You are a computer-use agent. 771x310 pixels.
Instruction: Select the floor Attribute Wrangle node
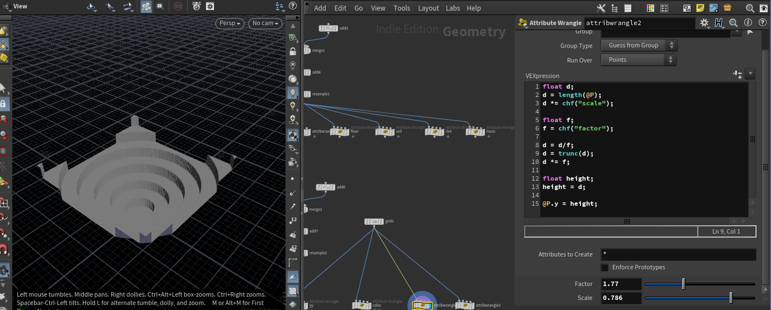[340, 132]
